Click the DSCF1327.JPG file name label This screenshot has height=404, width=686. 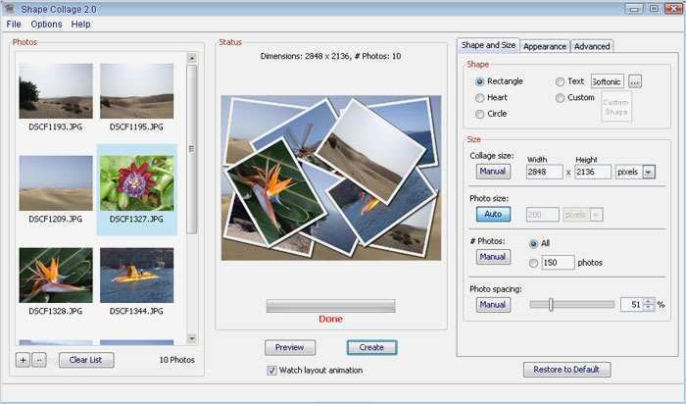[x=136, y=219]
